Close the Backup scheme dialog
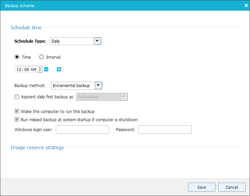250x196 pixels. (x=246, y=6)
